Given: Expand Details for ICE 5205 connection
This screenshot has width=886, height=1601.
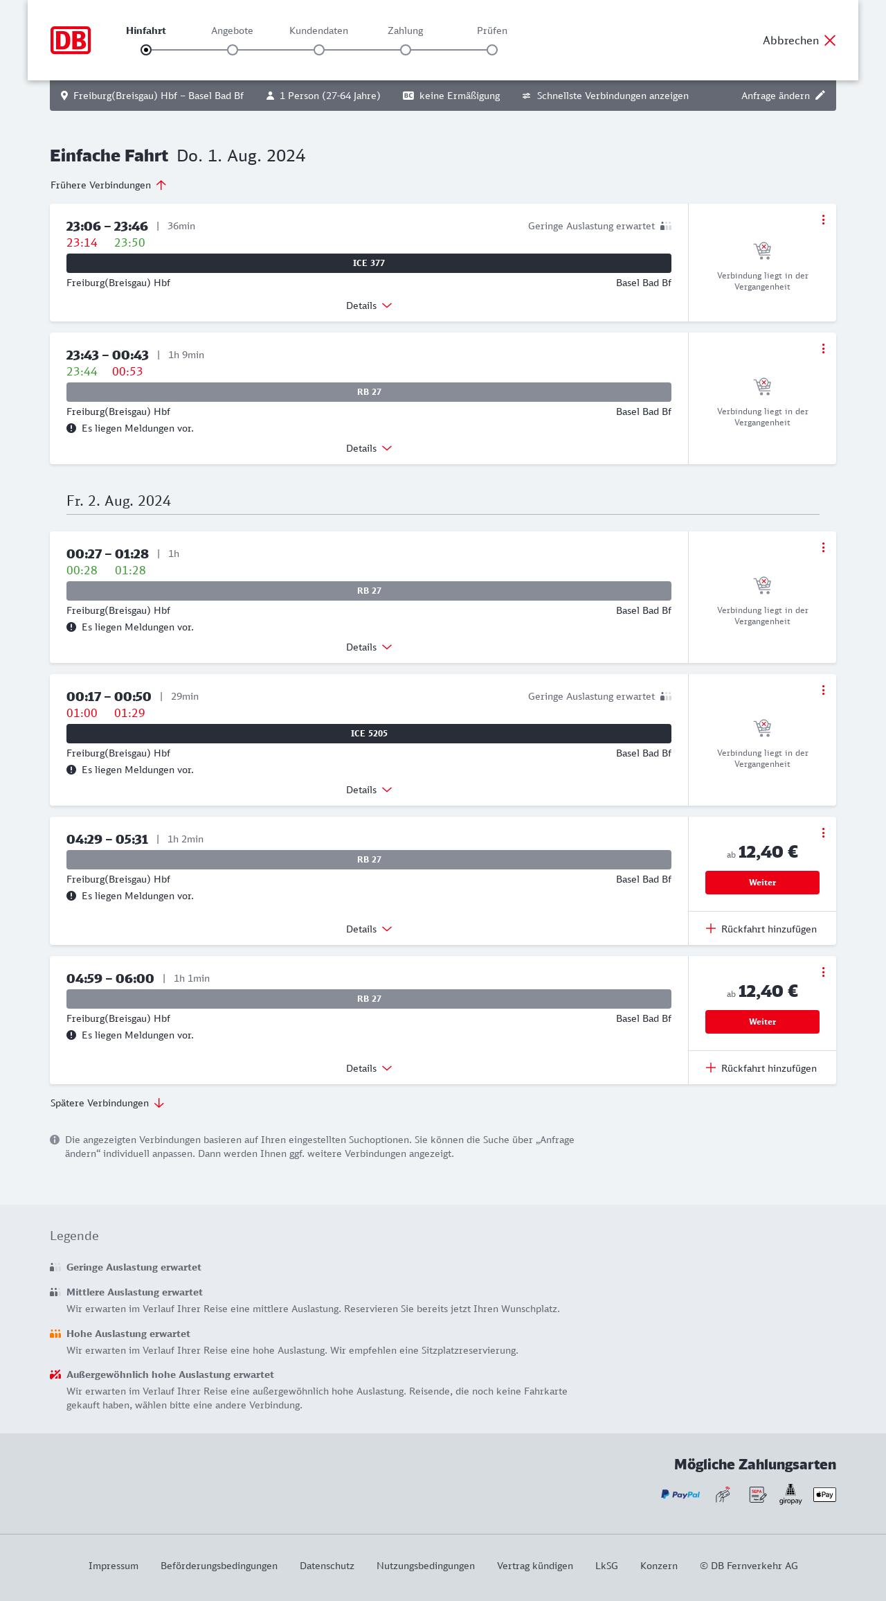Looking at the screenshot, I should (x=369, y=790).
